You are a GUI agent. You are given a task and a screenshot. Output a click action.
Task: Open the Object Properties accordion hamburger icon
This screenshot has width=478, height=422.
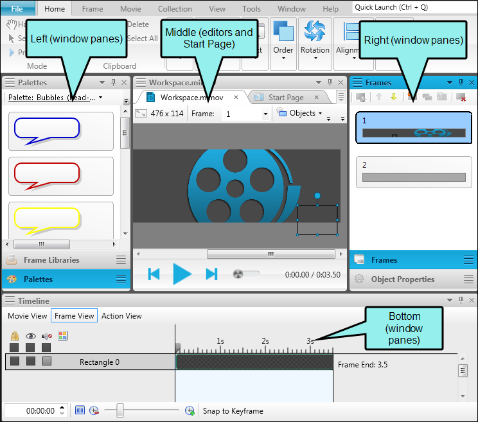(x=468, y=279)
